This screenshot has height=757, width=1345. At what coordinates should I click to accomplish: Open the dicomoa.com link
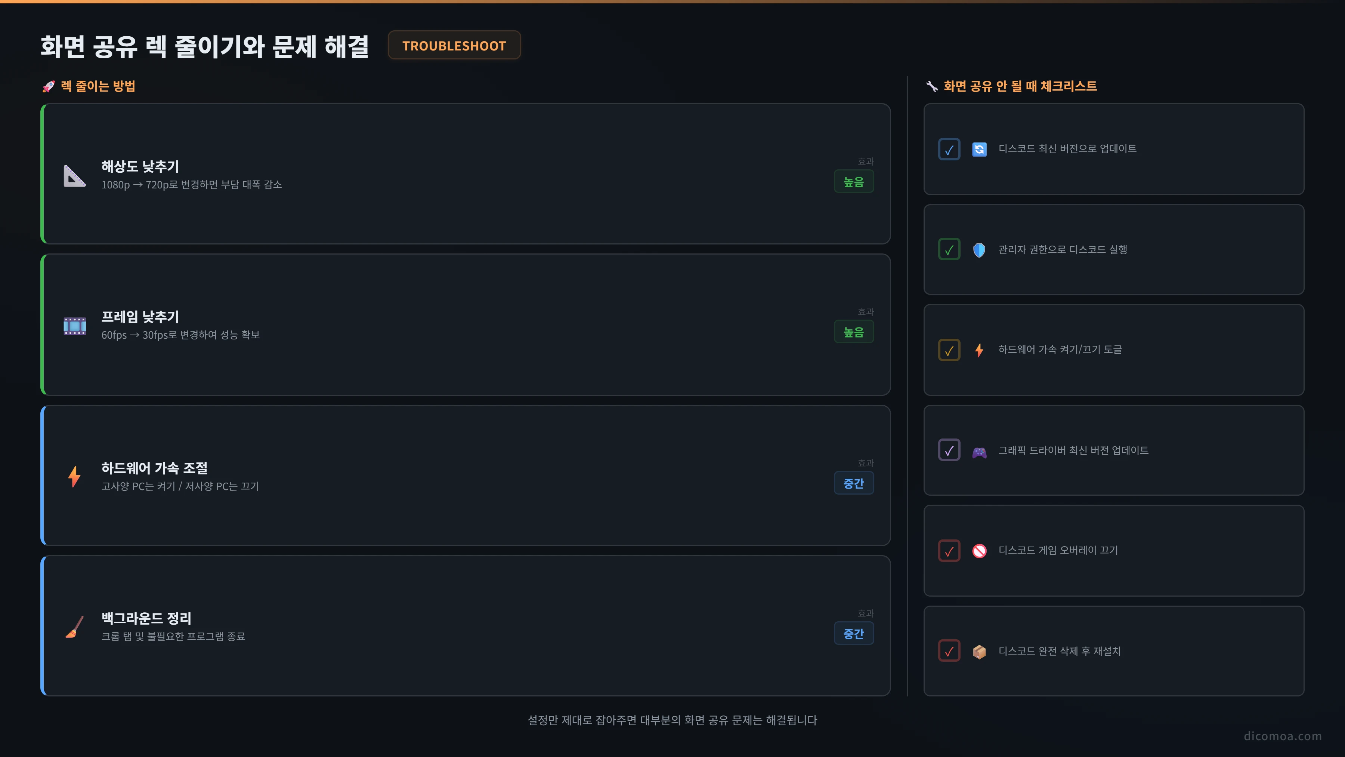tap(1283, 736)
